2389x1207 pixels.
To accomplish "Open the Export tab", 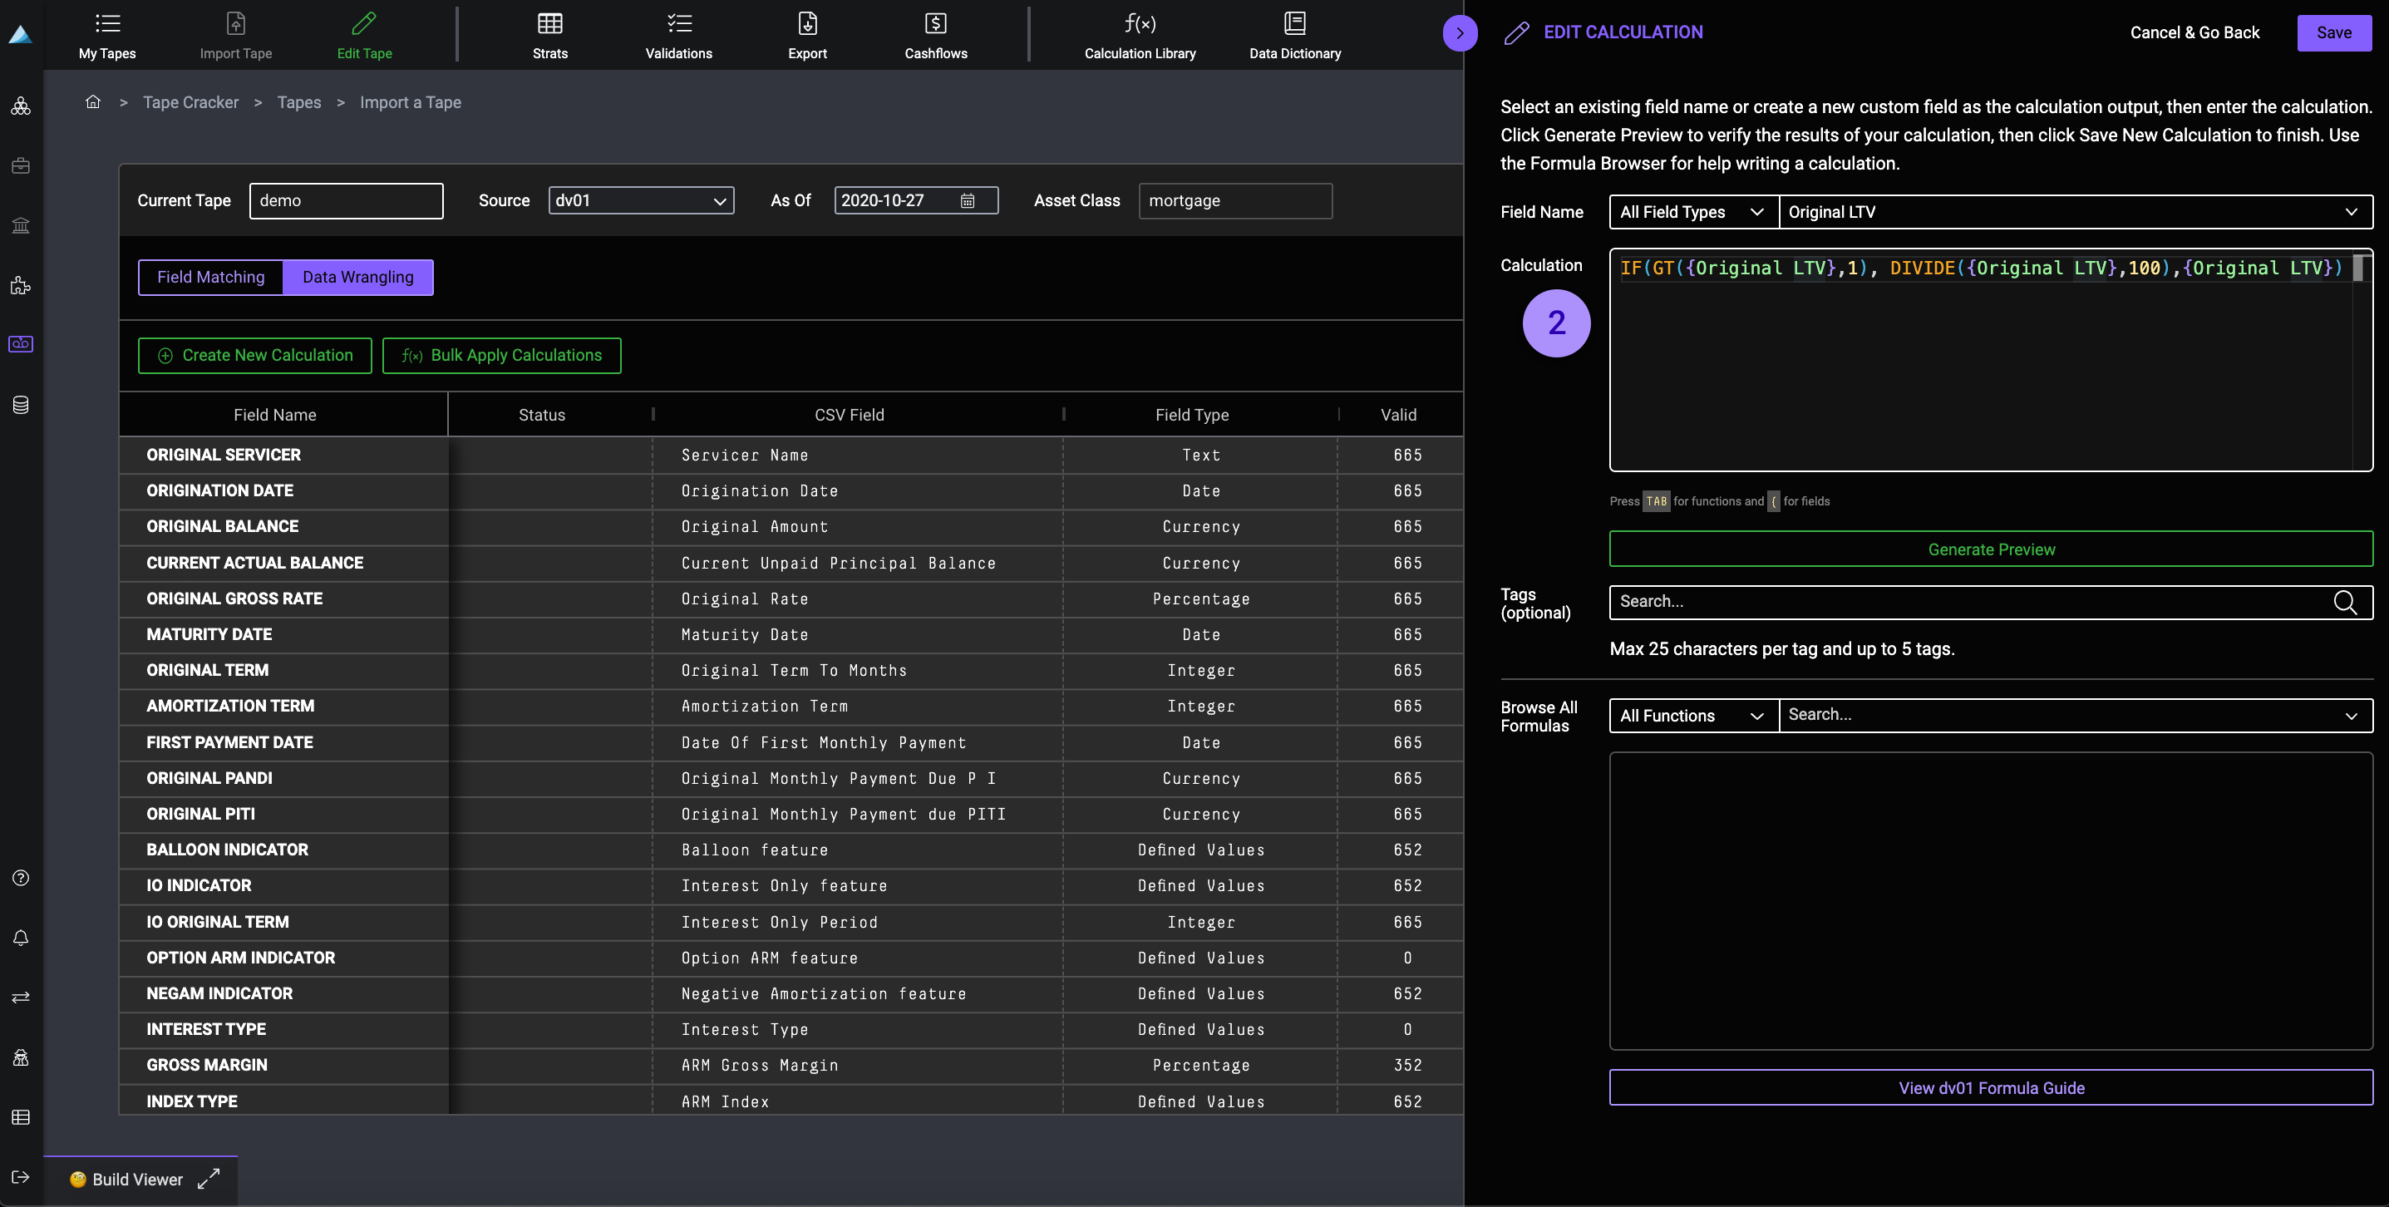I will click(807, 35).
